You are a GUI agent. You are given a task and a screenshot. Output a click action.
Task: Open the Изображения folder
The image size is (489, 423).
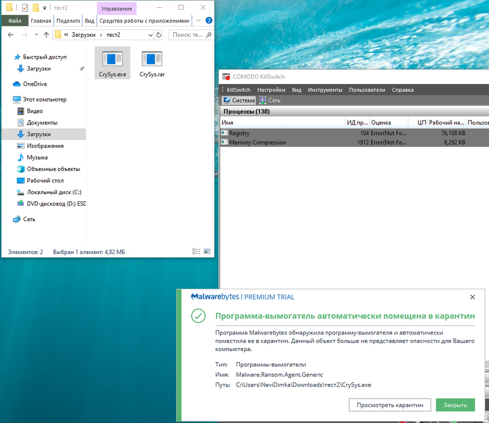click(40, 146)
